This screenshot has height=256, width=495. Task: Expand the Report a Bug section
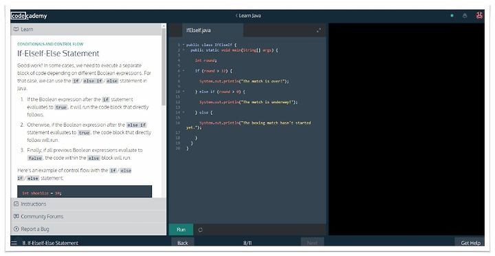click(x=89, y=229)
